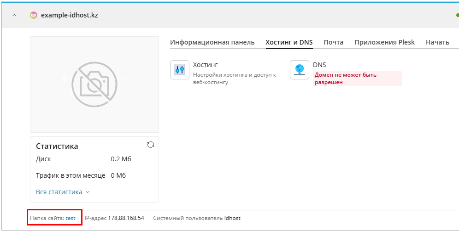The height and width of the screenshot is (231, 459).
Task: Click the IP address 178.88.168.54
Action: [x=126, y=218]
